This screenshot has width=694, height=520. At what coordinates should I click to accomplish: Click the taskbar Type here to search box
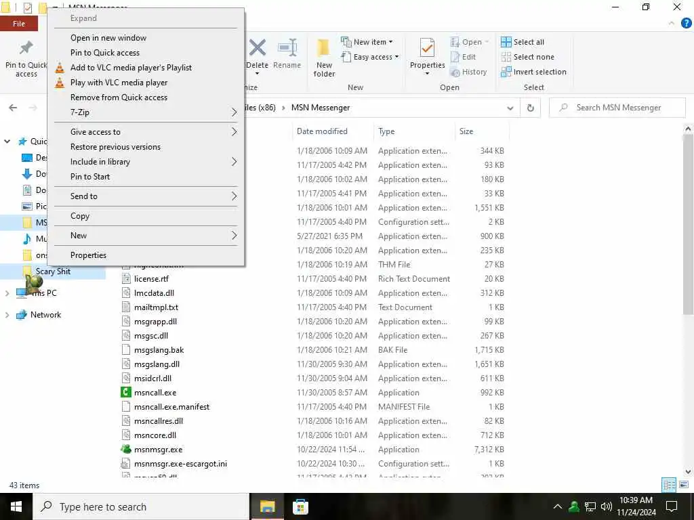click(141, 506)
